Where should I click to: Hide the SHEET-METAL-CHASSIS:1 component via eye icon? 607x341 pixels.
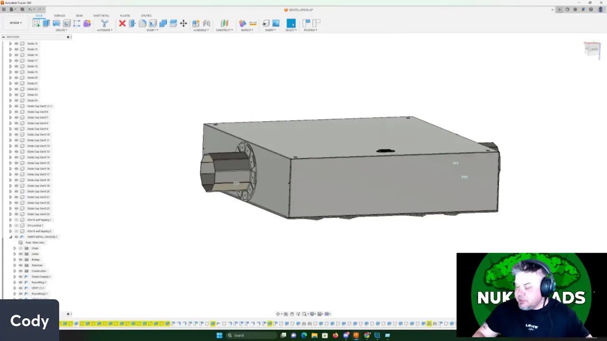[x=16, y=237]
